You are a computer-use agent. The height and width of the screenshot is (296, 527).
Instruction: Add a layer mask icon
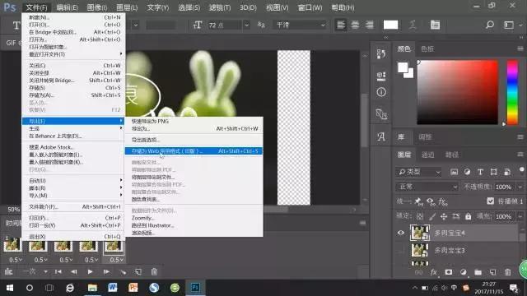point(448,272)
